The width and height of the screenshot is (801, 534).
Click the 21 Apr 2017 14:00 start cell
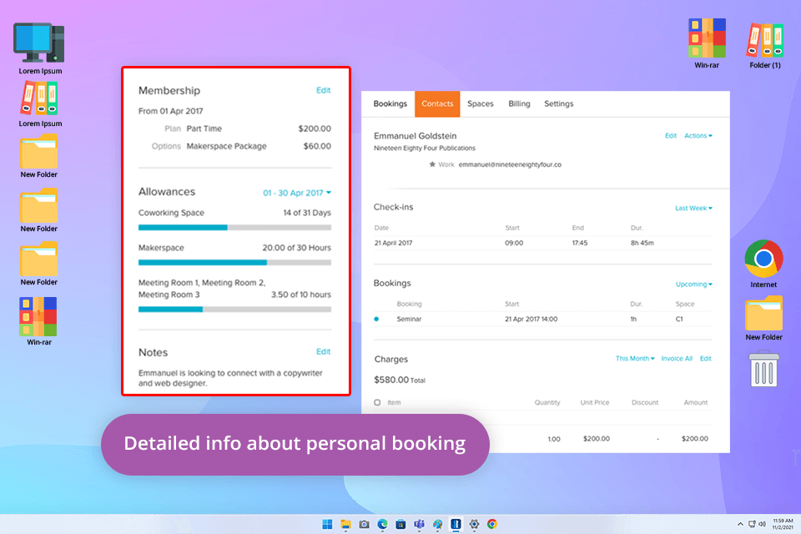(x=531, y=319)
